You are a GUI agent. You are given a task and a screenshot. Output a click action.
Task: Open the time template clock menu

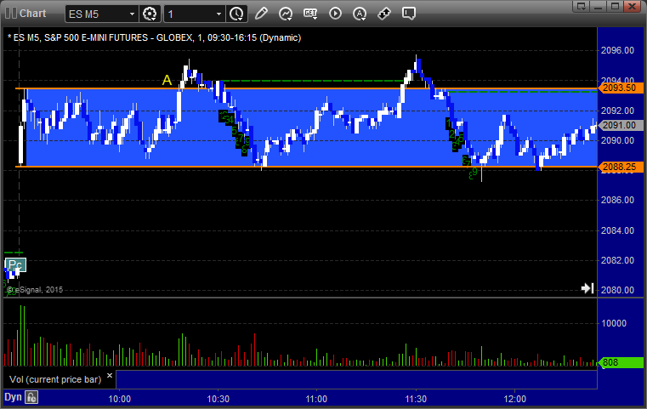tap(237, 14)
